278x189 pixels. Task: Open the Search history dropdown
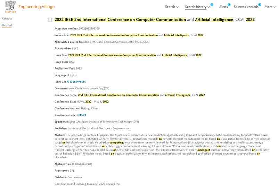pyautogui.click(x=197, y=7)
